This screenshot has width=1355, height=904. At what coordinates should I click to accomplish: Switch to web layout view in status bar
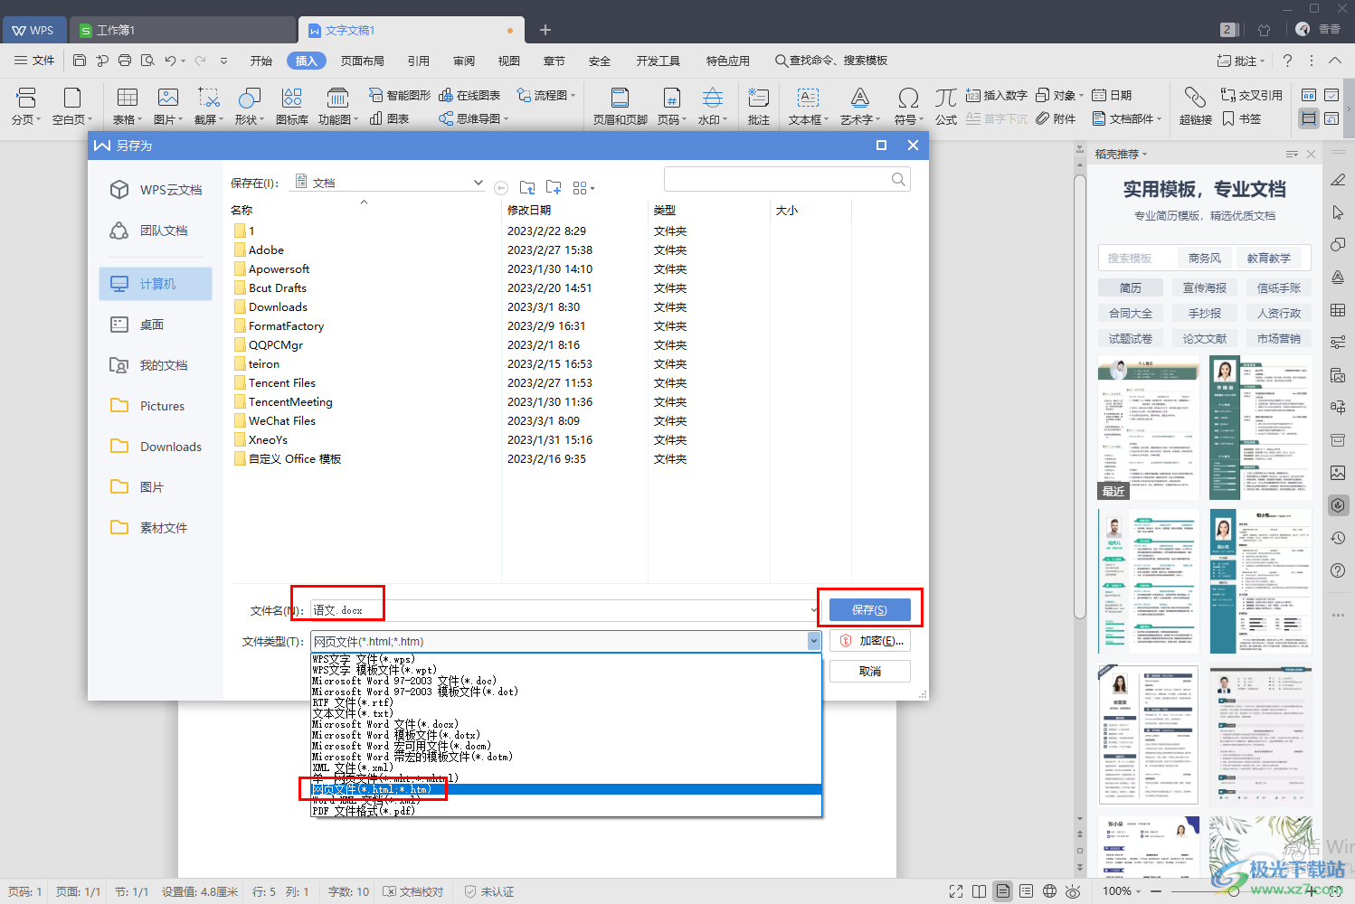coord(1049,891)
